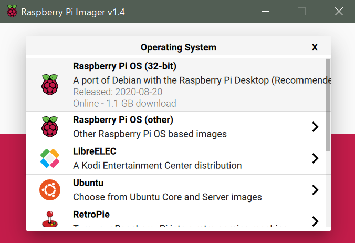355x243 pixels.
Task: Open Raspberry Pi OS (other) entry
Action: pos(176,127)
